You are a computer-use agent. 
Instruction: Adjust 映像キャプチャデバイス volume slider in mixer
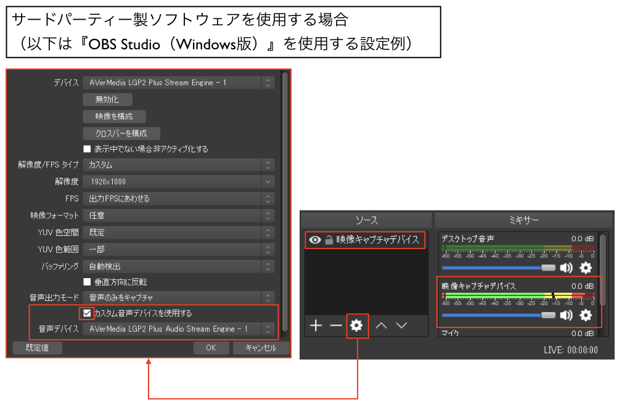point(499,315)
